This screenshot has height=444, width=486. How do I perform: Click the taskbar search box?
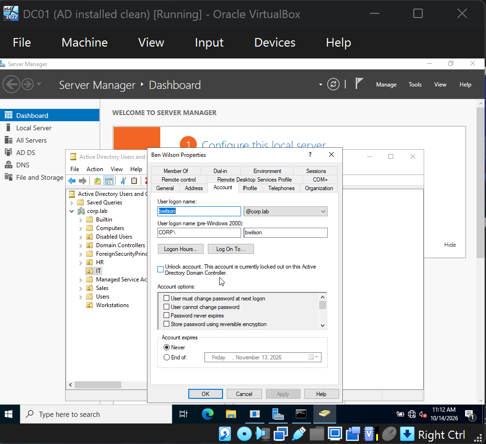96,414
